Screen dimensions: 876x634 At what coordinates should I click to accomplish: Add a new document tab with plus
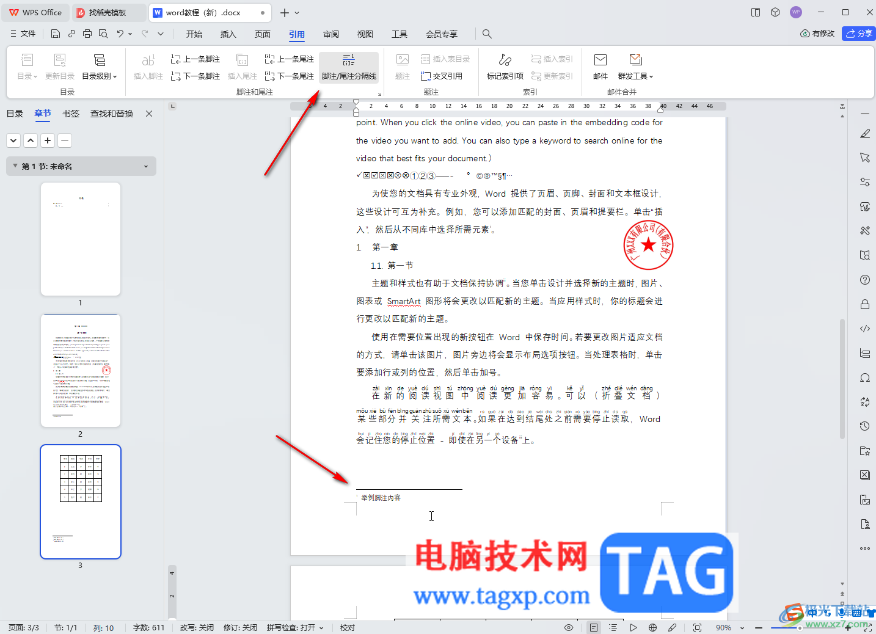click(x=285, y=13)
